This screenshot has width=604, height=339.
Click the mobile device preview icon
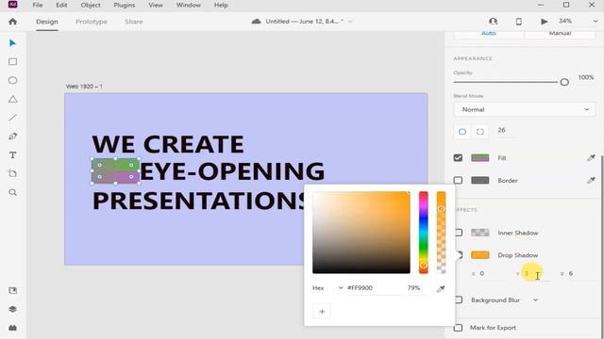518,22
